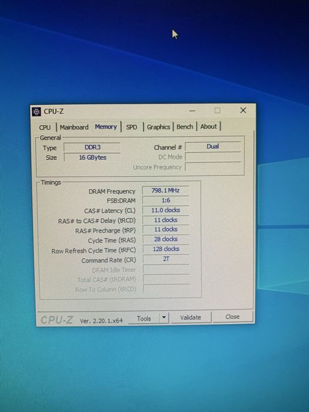This screenshot has width=309, height=412.
Task: Click the DRAM Frequency label
Action: point(112,191)
